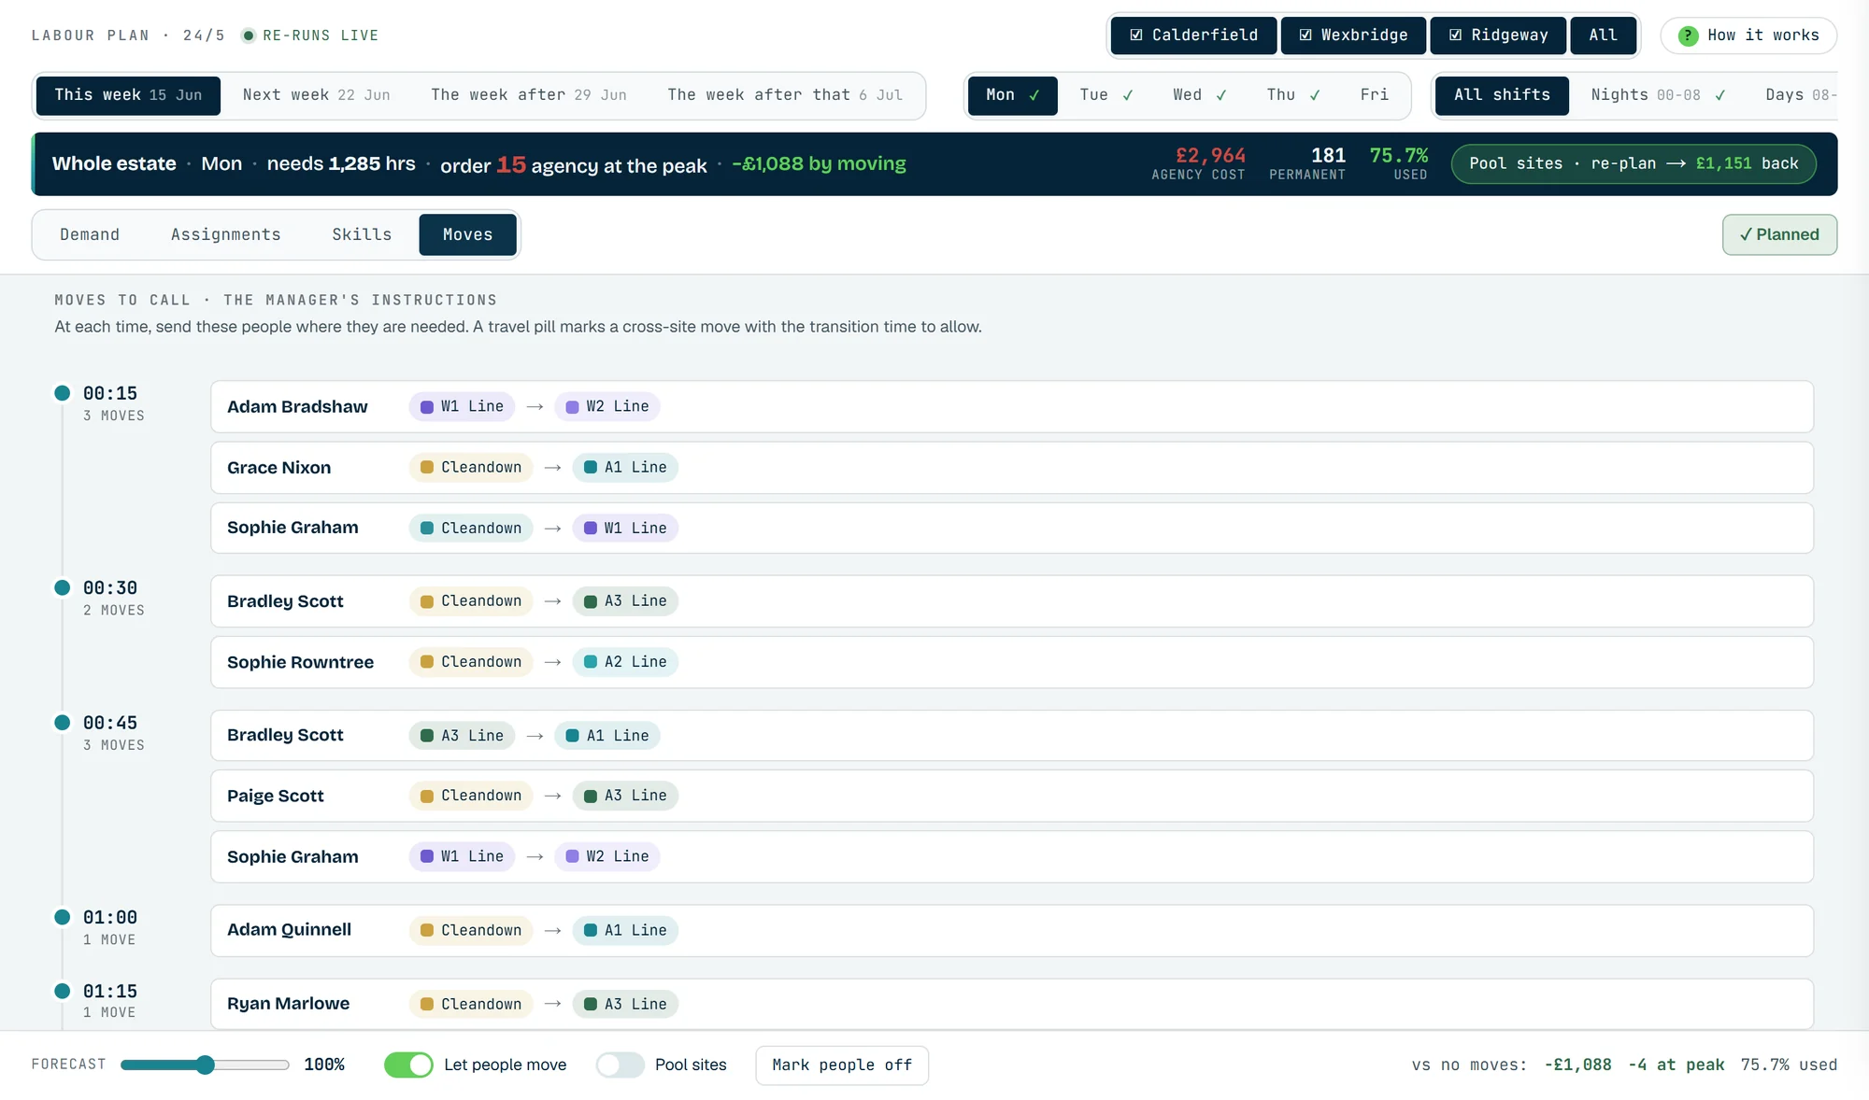Open the Skills tab
1869x1100 pixels.
coord(362,234)
